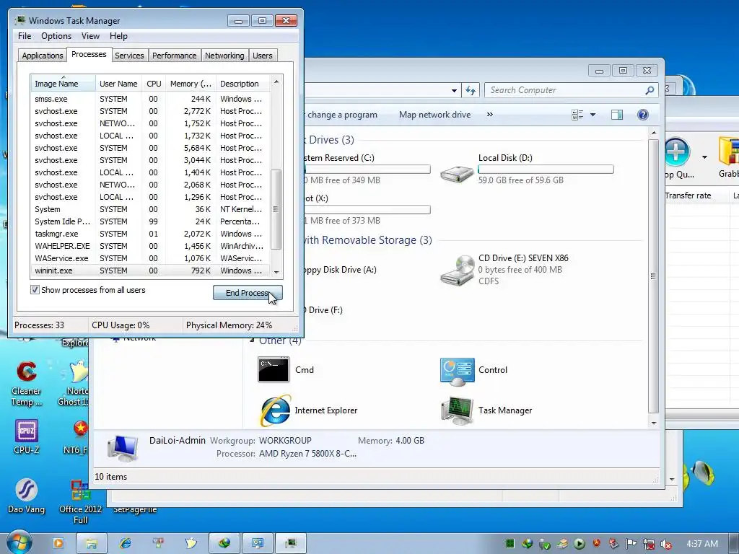Open the address bar history dropdown
This screenshot has width=739, height=554.
tap(454, 90)
